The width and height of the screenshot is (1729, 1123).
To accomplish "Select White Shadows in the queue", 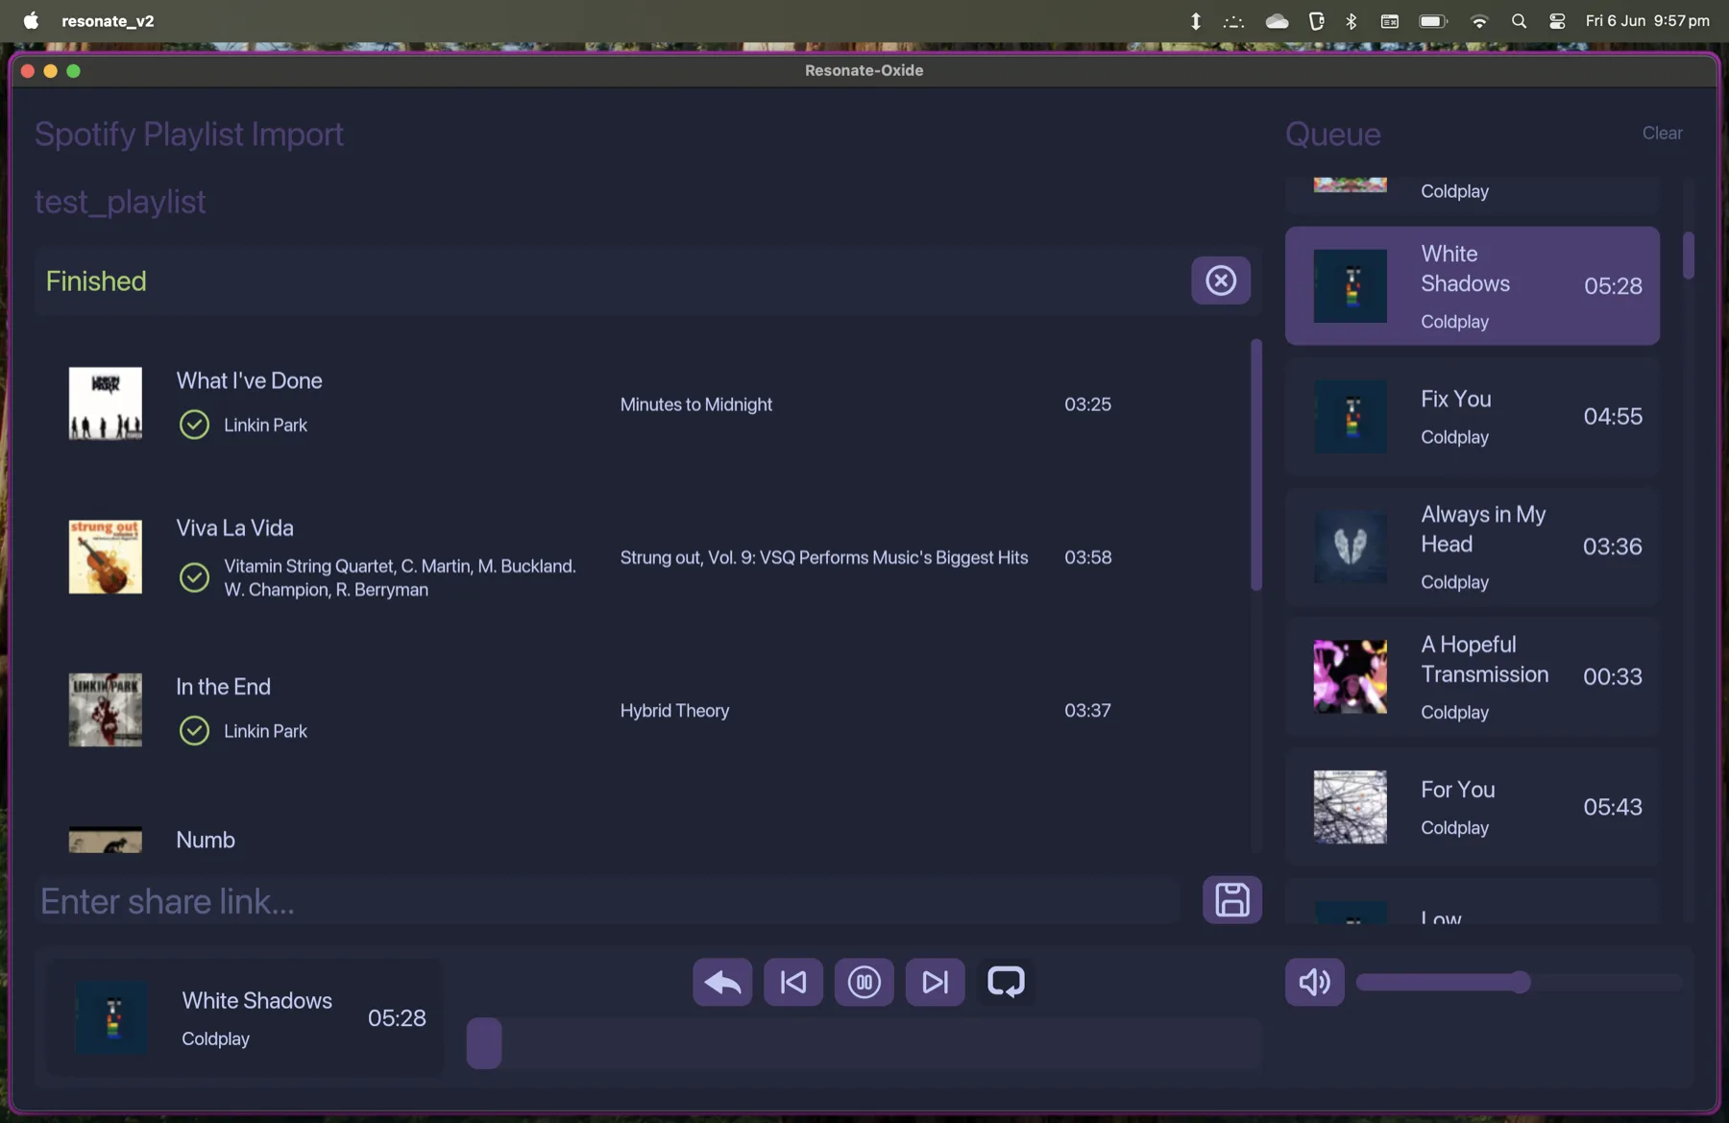I will [x=1473, y=286].
